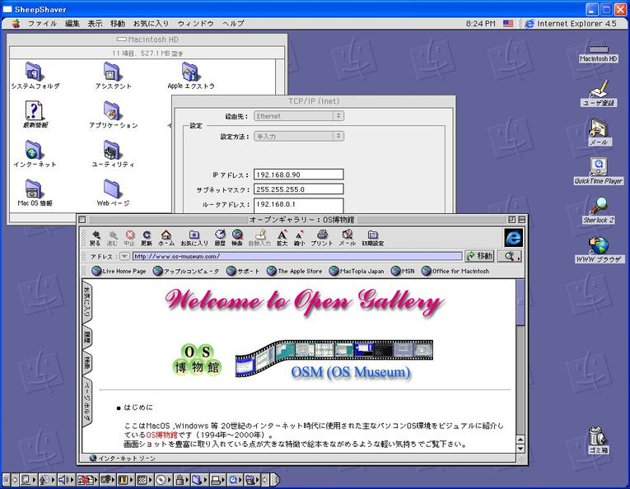Shrink text with 縮小 button
This screenshot has height=489, width=630.
click(299, 238)
